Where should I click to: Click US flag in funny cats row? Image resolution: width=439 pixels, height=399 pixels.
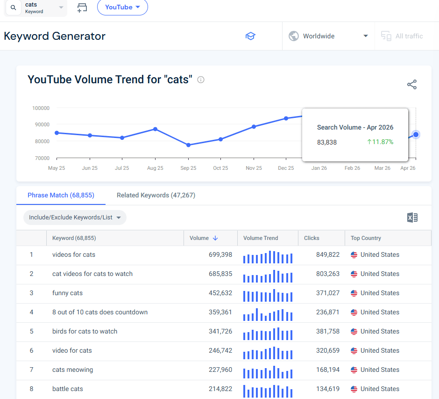[354, 293]
